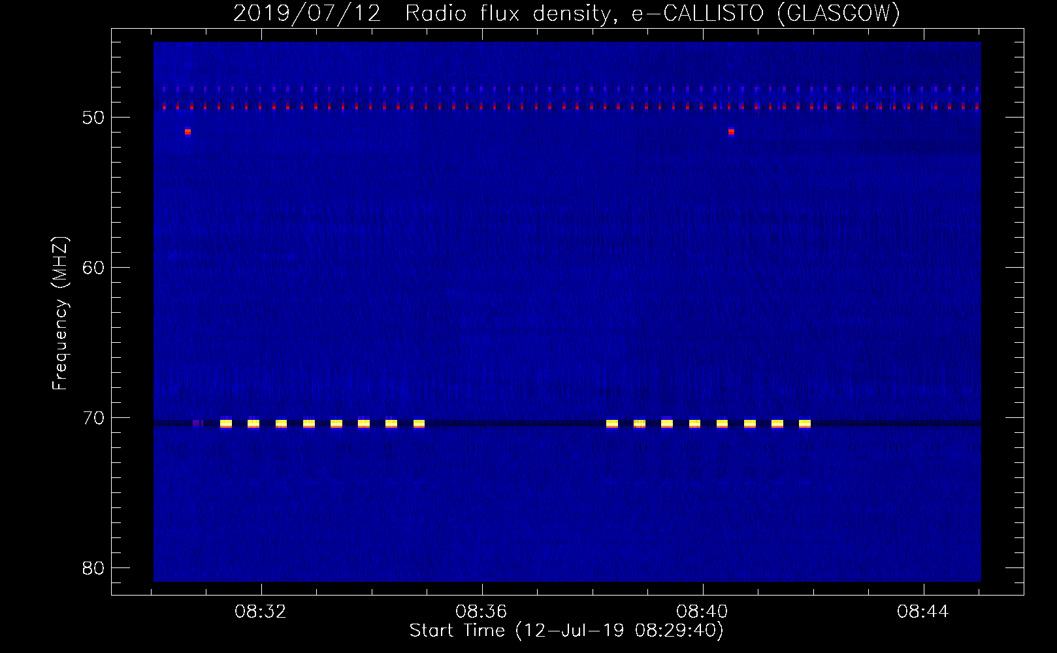The height and width of the screenshot is (653, 1057).
Task: Click the 80 frequency tick label
Action: pyautogui.click(x=93, y=568)
